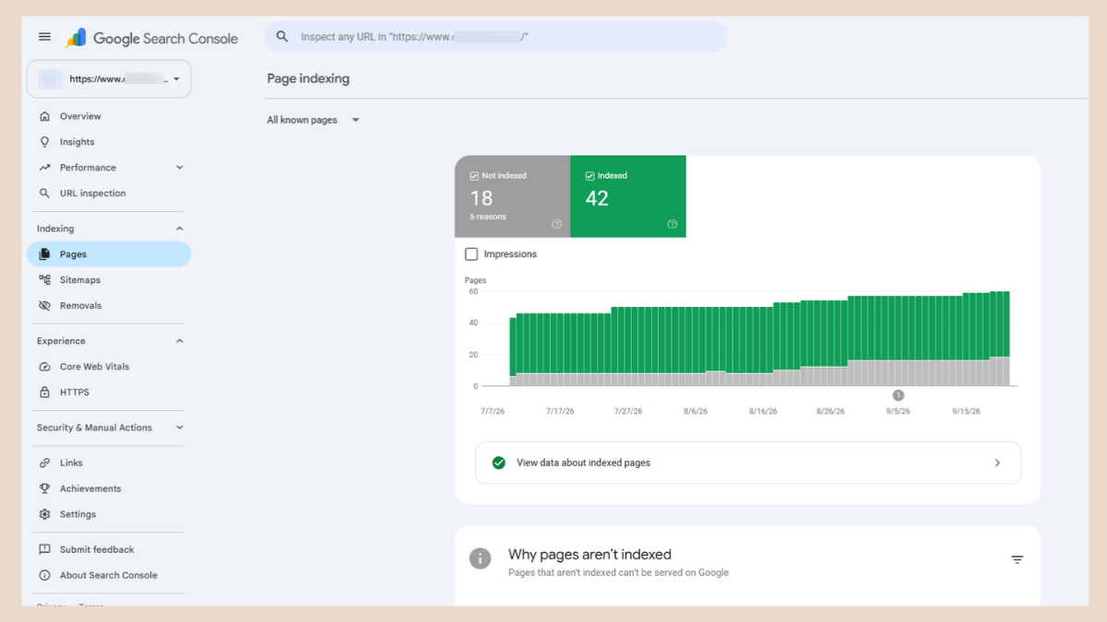Click the Achievements trophy icon
This screenshot has width=1107, height=622.
[x=44, y=488]
